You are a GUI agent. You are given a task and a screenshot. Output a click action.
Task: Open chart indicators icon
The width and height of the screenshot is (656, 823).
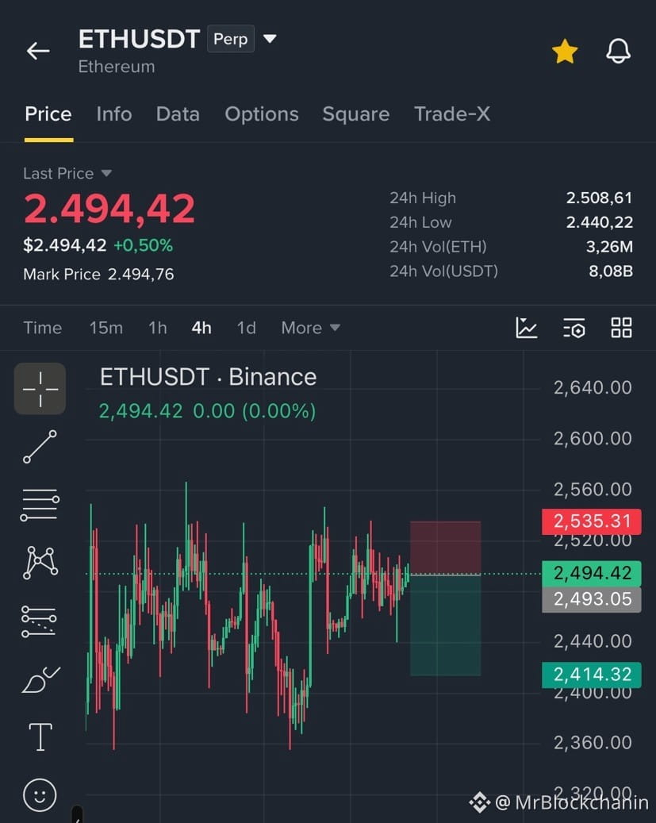(x=527, y=328)
